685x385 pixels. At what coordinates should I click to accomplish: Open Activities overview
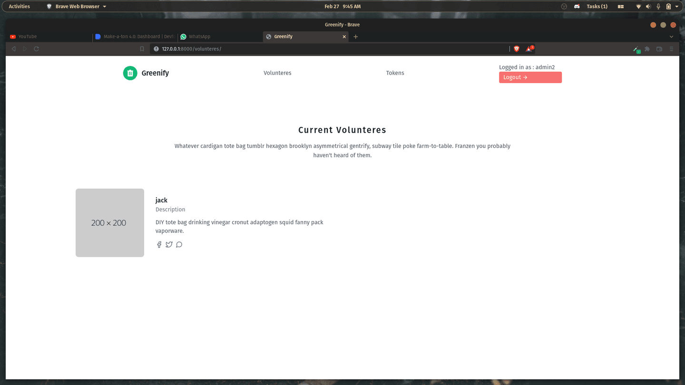pyautogui.click(x=20, y=7)
